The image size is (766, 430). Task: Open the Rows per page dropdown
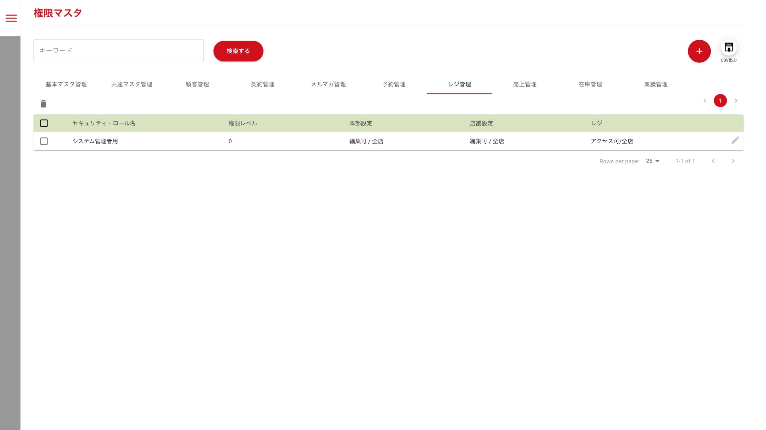click(x=652, y=161)
